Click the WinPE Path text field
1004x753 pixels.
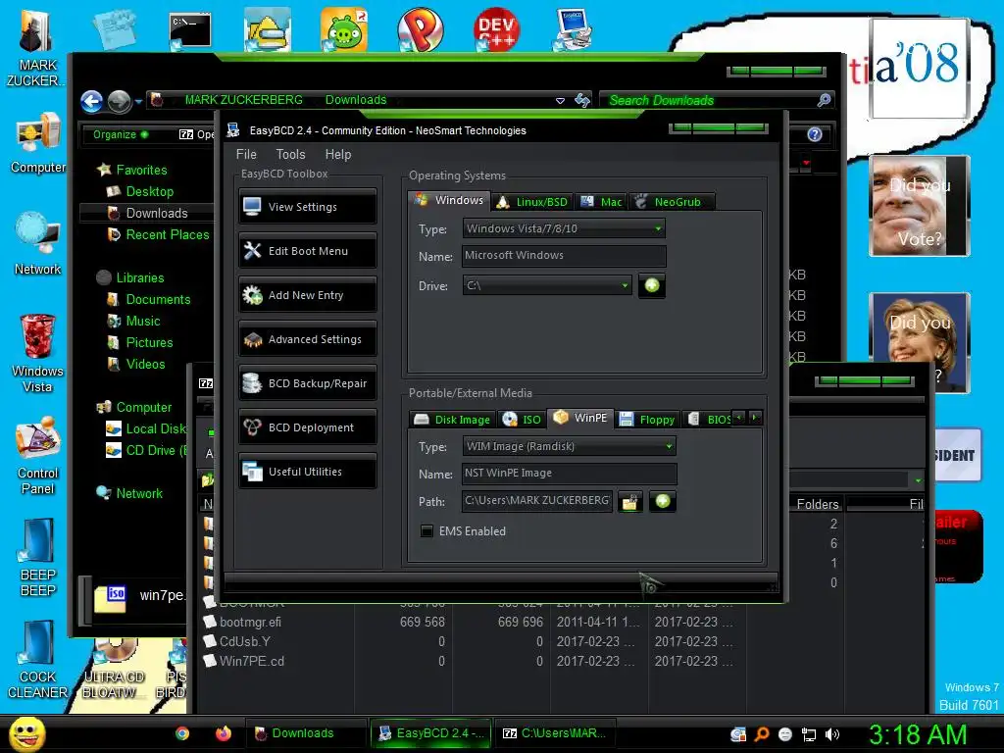(536, 501)
